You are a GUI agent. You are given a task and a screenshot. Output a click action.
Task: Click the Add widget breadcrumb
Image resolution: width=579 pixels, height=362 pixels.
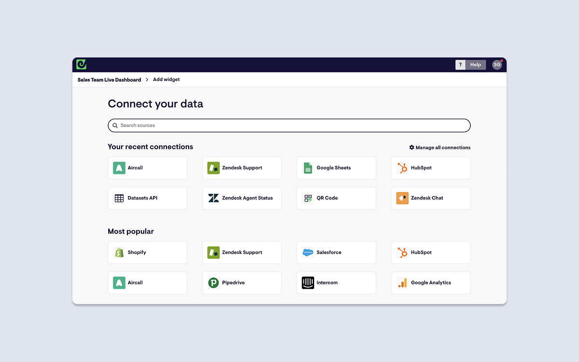[x=166, y=80]
